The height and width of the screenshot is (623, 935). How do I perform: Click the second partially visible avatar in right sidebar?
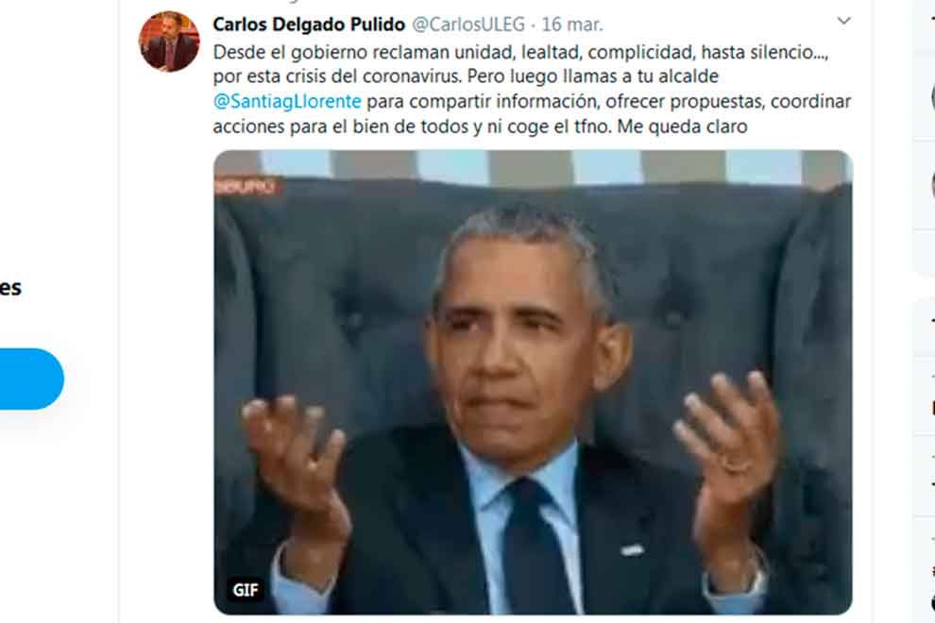pos(932,185)
